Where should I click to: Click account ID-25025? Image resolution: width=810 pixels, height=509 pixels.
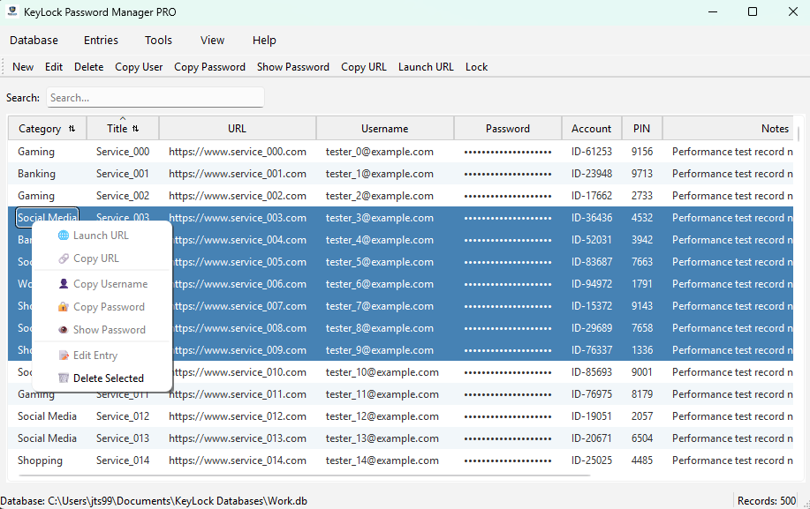[592, 460]
